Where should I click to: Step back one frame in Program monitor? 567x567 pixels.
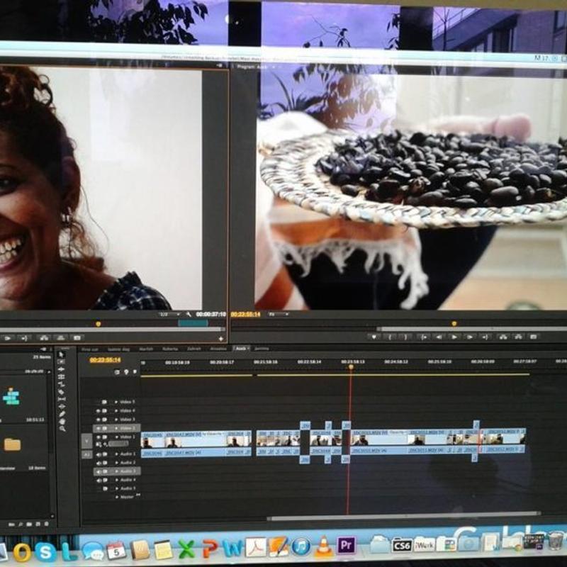[439, 337]
